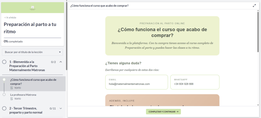Mark lesson '¿Cómo funciona el curso' circle
This screenshot has height=118, width=261.
[x=4, y=80]
